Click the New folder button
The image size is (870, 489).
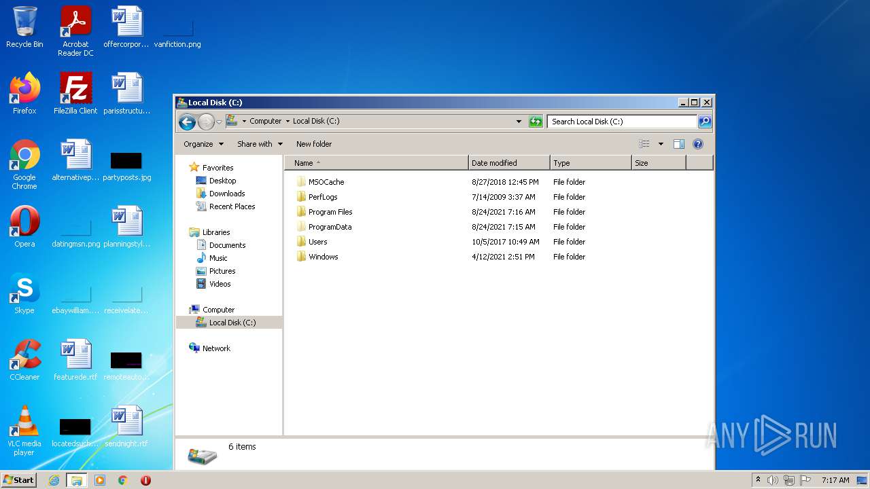[x=314, y=144]
